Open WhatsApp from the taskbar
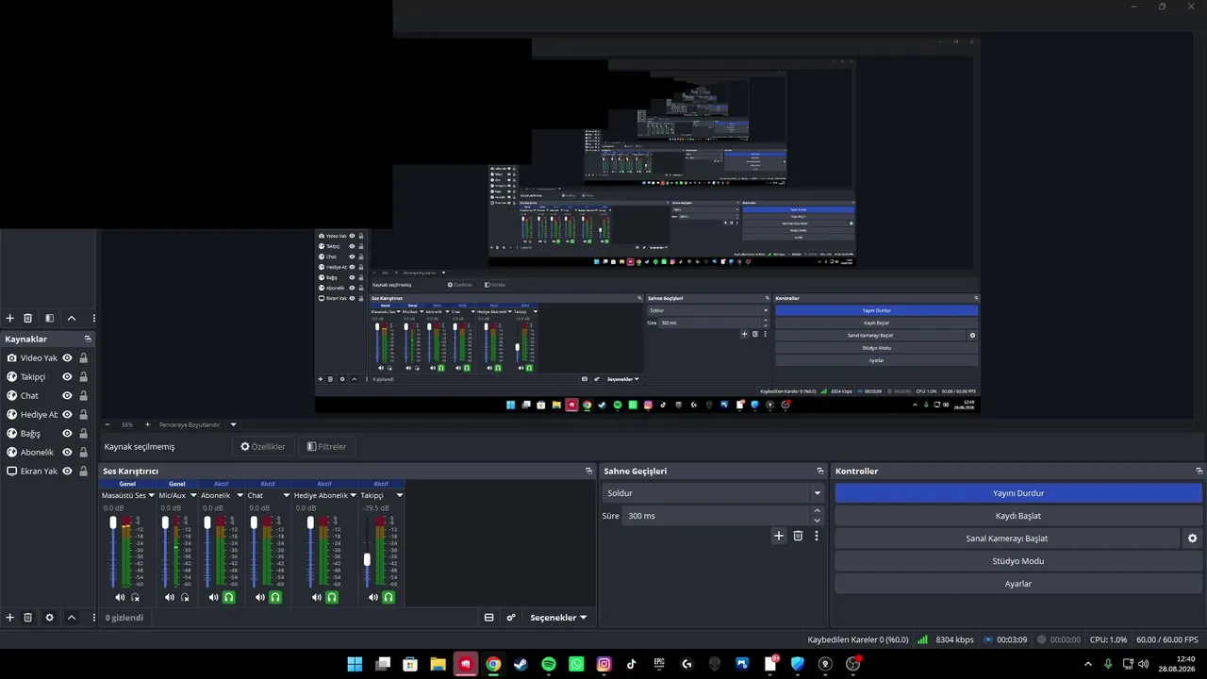 tap(576, 664)
